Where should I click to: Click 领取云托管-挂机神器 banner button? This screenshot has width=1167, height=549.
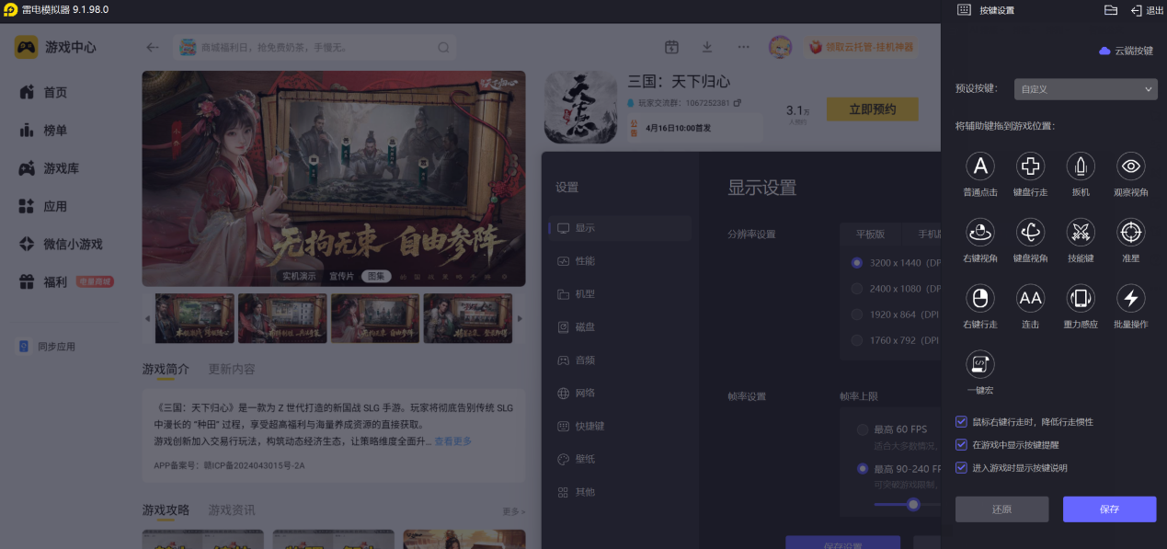(862, 47)
